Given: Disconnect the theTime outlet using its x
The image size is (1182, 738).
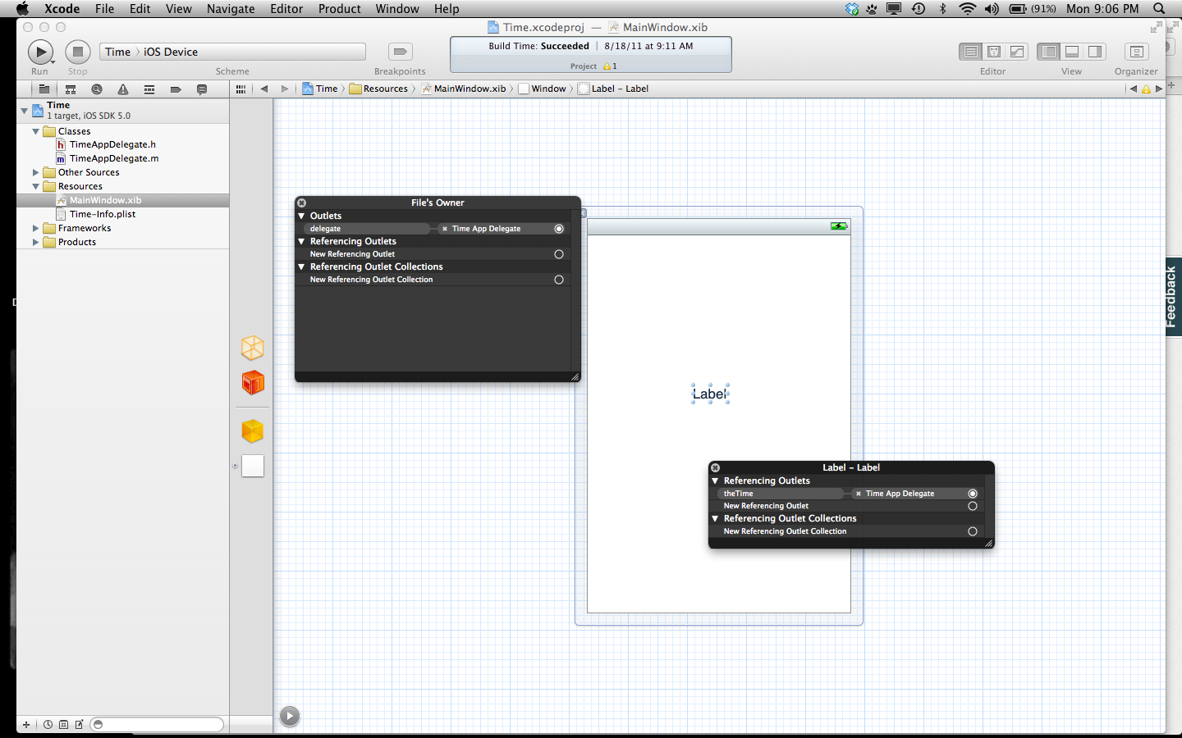Looking at the screenshot, I should (859, 494).
